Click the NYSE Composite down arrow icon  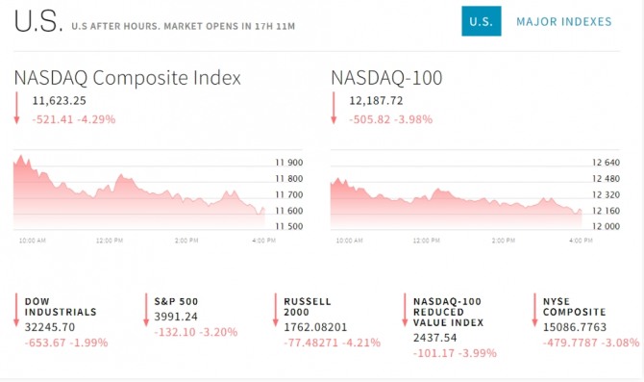(534, 310)
